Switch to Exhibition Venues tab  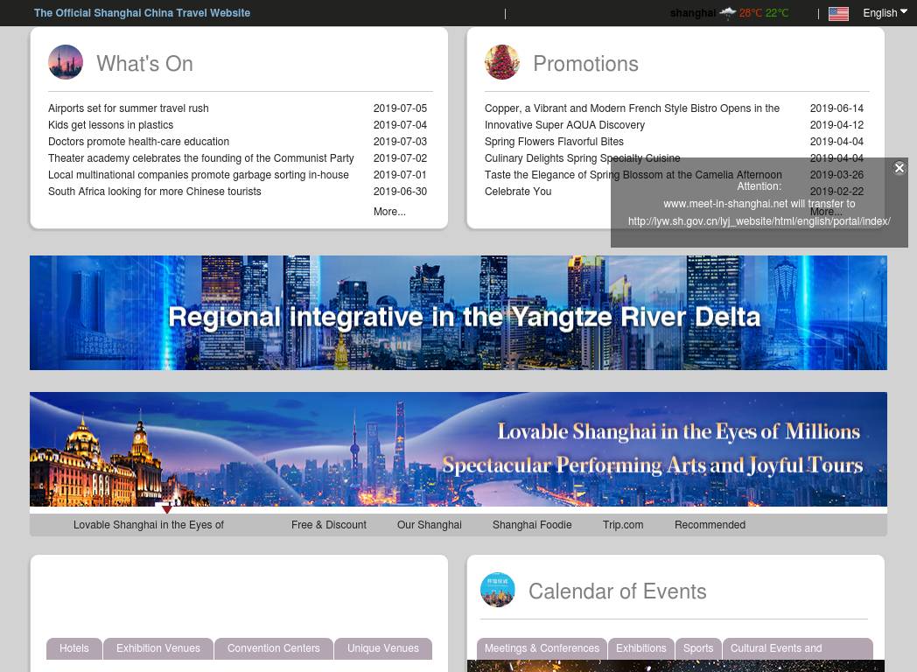[x=158, y=648]
